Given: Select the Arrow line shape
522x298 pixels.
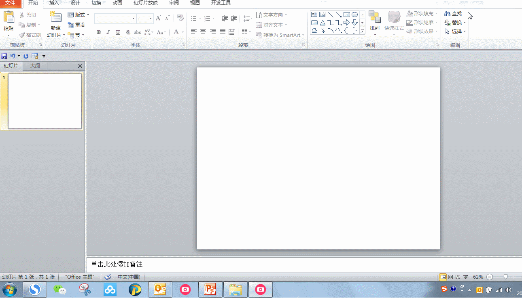Looking at the screenshot, I should click(339, 15).
